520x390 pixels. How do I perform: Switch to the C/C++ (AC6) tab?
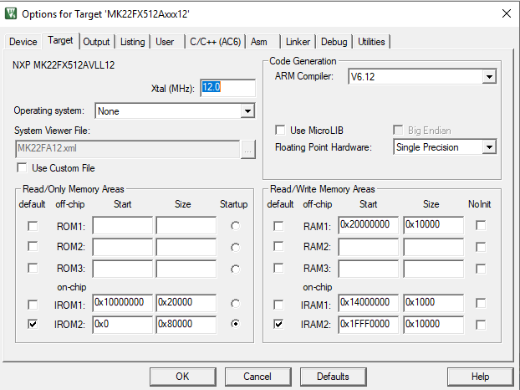pos(215,42)
